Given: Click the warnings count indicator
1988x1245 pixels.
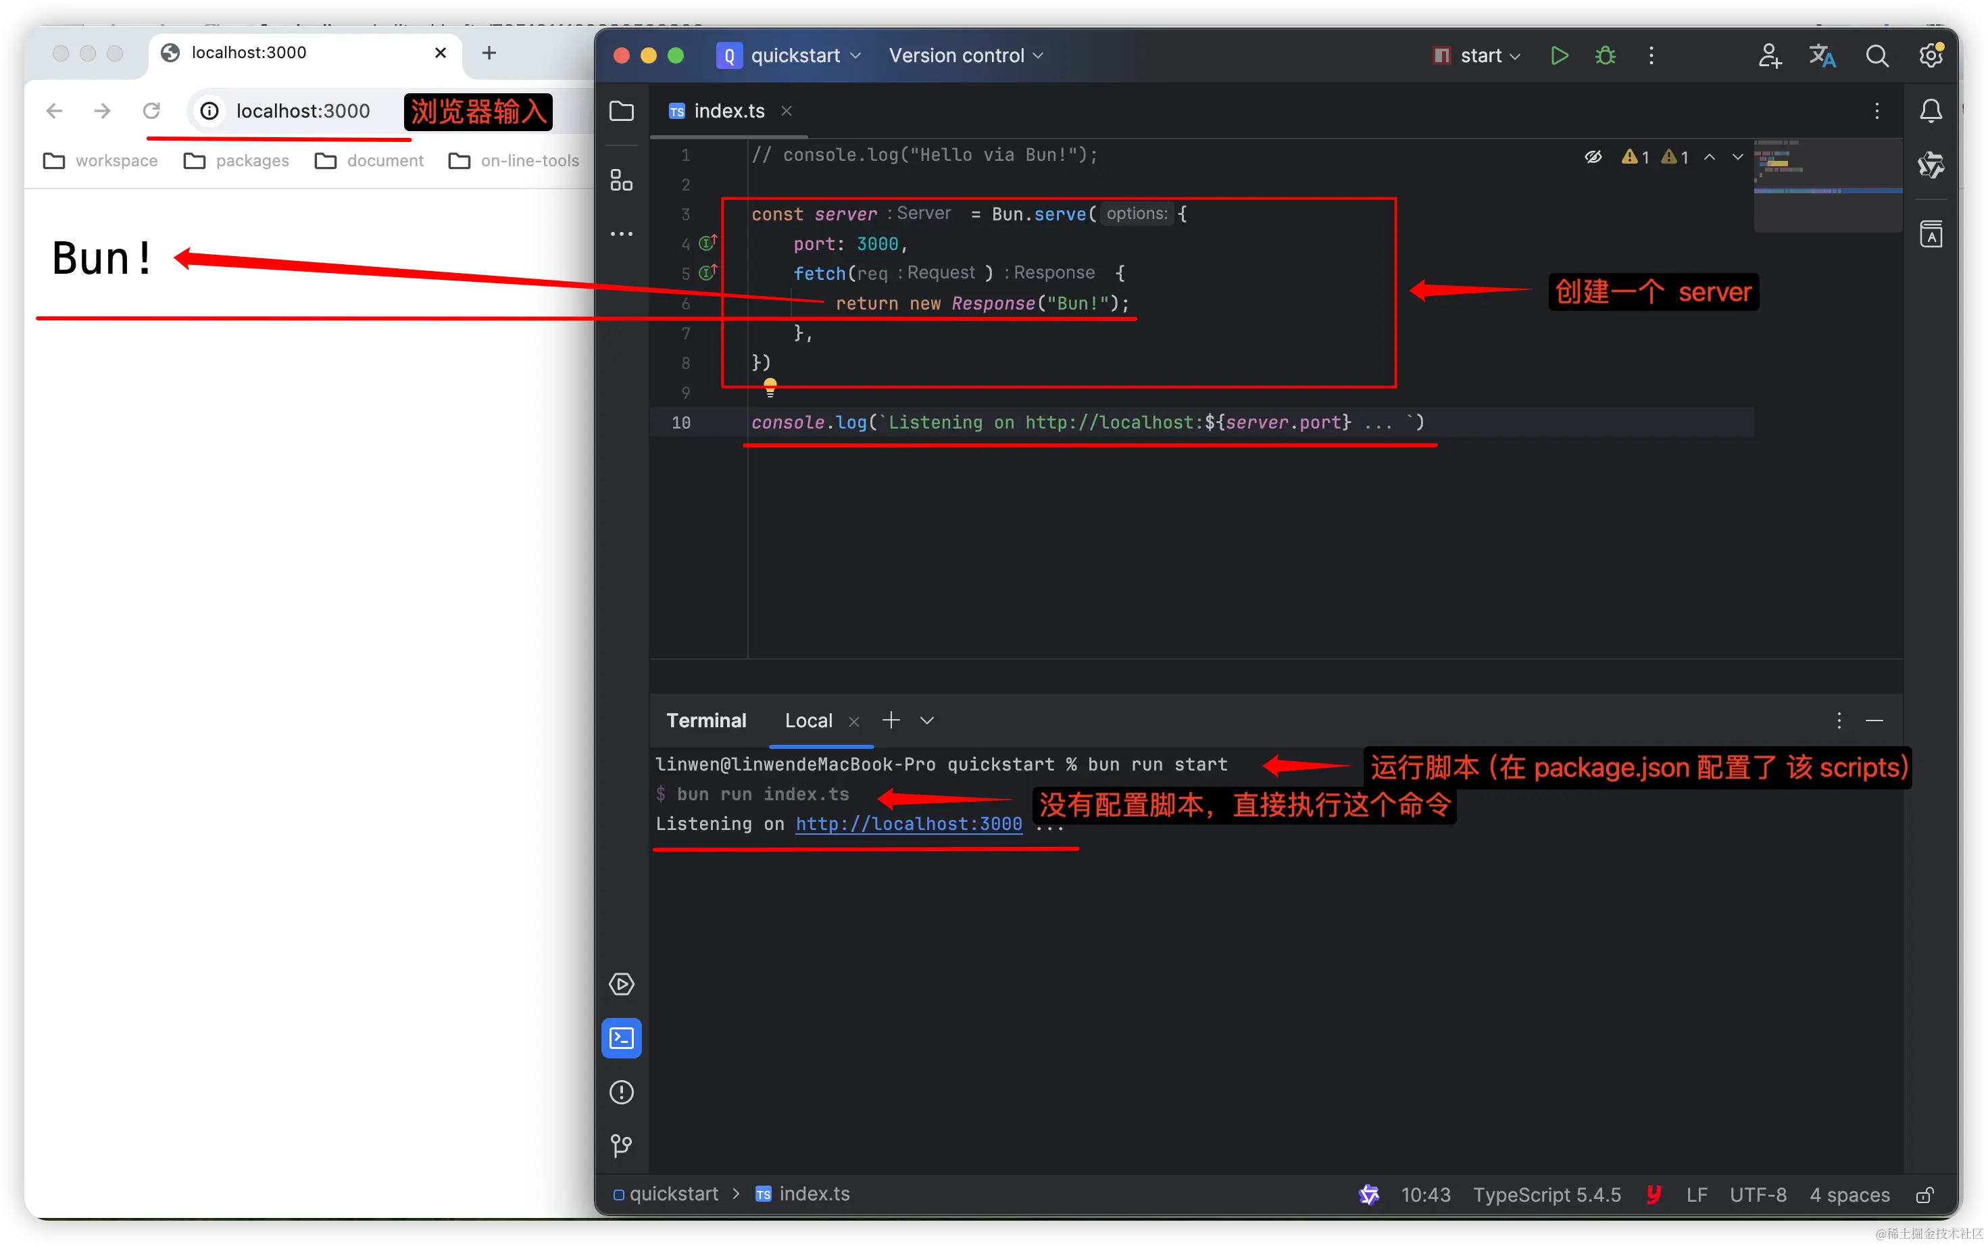Looking at the screenshot, I should tap(1655, 156).
